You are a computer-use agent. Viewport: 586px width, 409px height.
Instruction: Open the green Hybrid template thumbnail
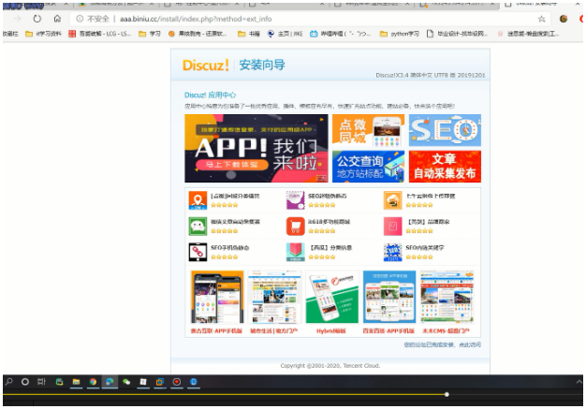(332, 297)
